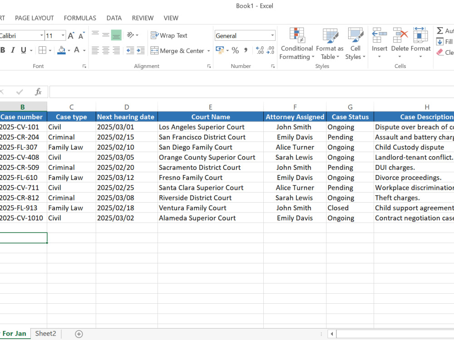Click AutoSum sigma icon
The width and height of the screenshot is (454, 340).
(x=440, y=31)
